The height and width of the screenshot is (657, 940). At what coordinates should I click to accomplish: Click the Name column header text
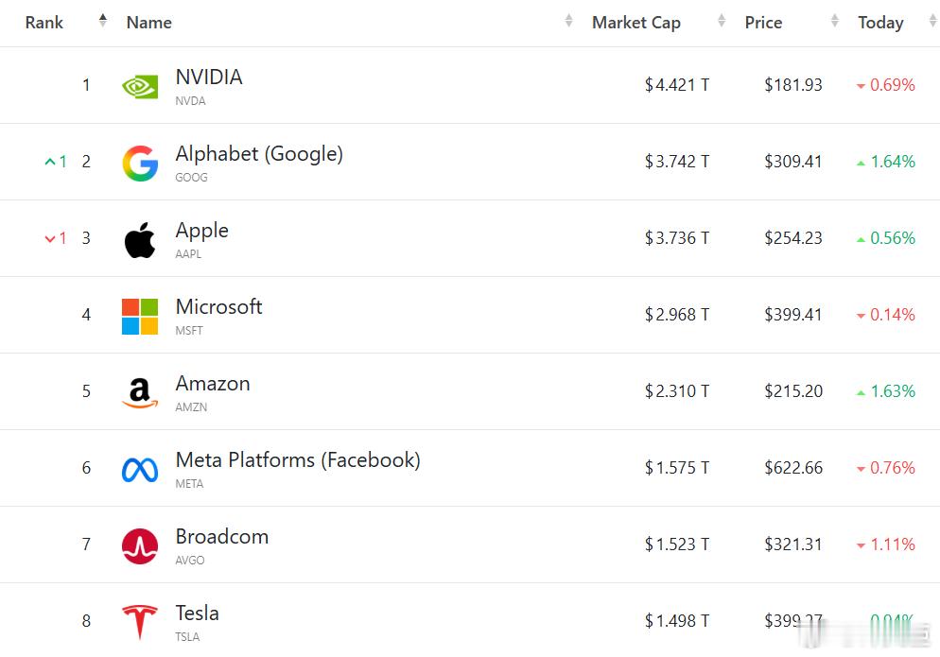149,23
